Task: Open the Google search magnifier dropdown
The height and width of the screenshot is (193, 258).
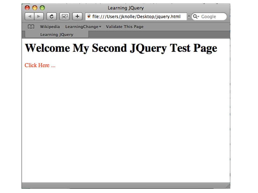Action: click(x=196, y=16)
